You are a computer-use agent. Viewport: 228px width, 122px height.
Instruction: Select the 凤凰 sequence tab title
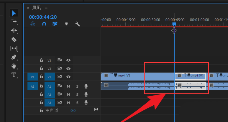click(36, 8)
